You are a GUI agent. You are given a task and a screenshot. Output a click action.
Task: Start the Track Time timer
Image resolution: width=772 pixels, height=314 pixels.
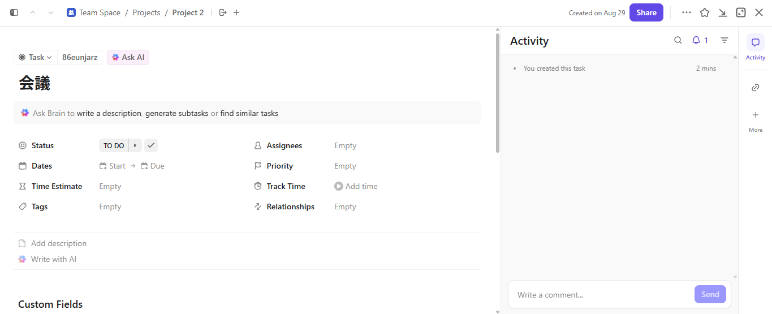pos(339,186)
